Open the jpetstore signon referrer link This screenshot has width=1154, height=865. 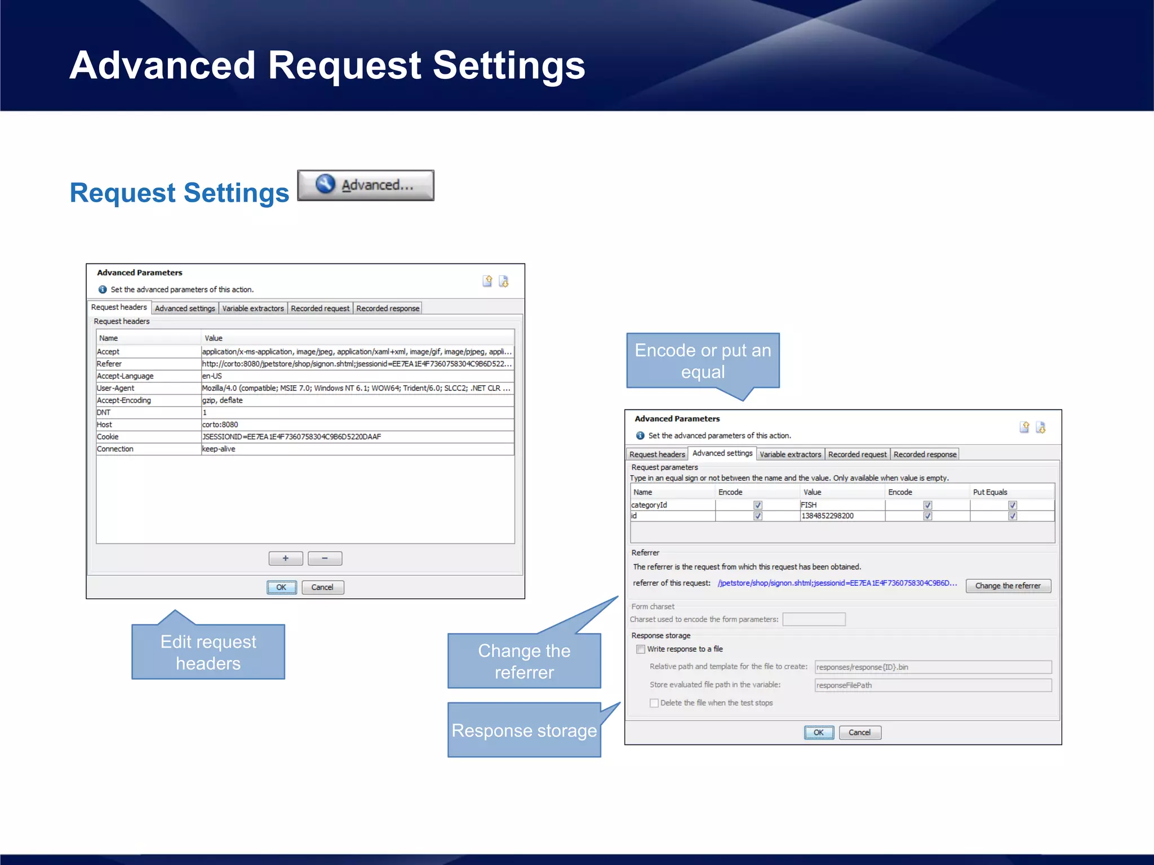837,583
